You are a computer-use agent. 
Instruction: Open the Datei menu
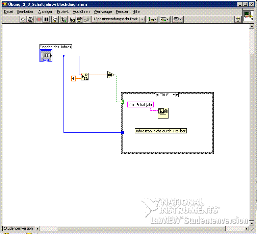point(8,11)
